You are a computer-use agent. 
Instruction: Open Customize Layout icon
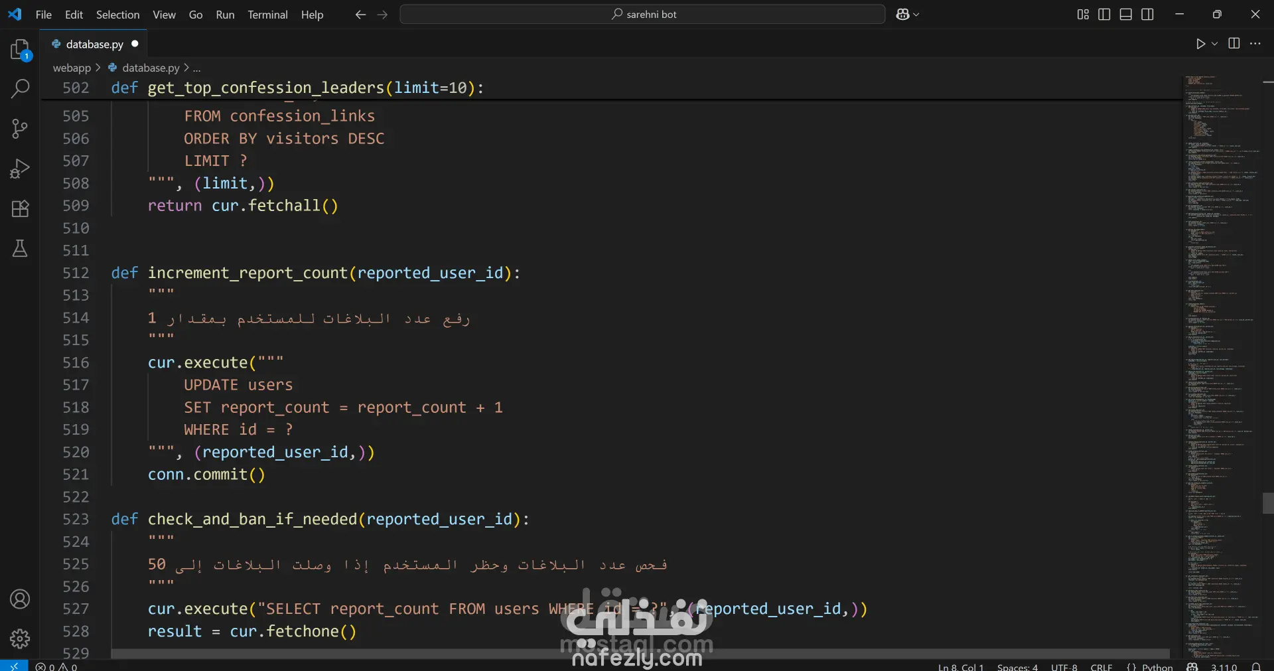(x=1083, y=14)
